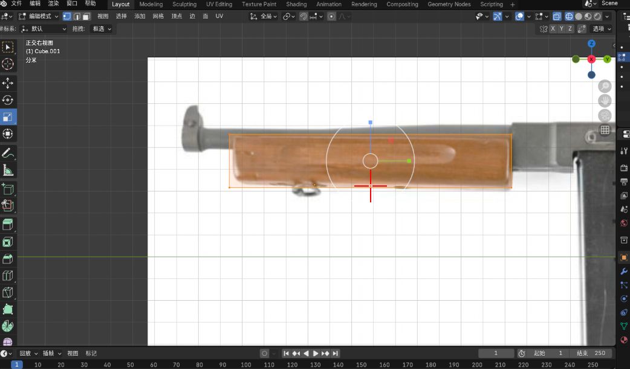630x369 pixels.
Task: Toggle proportional editing button
Action: (x=331, y=16)
